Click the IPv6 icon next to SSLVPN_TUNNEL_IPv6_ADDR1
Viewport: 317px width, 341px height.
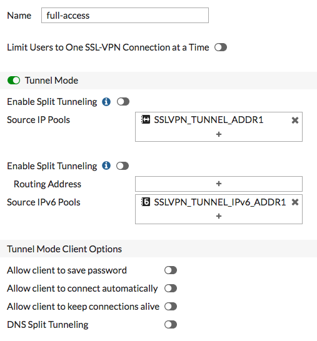pyautogui.click(x=146, y=202)
